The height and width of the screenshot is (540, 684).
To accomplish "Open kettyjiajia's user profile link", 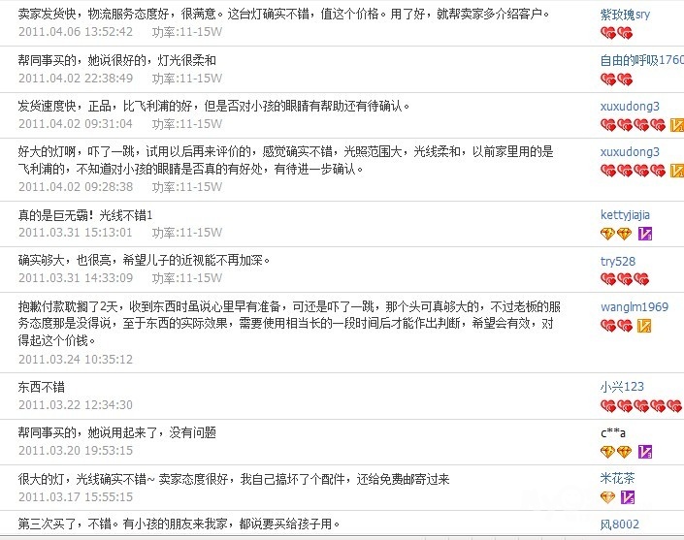I will point(625,215).
